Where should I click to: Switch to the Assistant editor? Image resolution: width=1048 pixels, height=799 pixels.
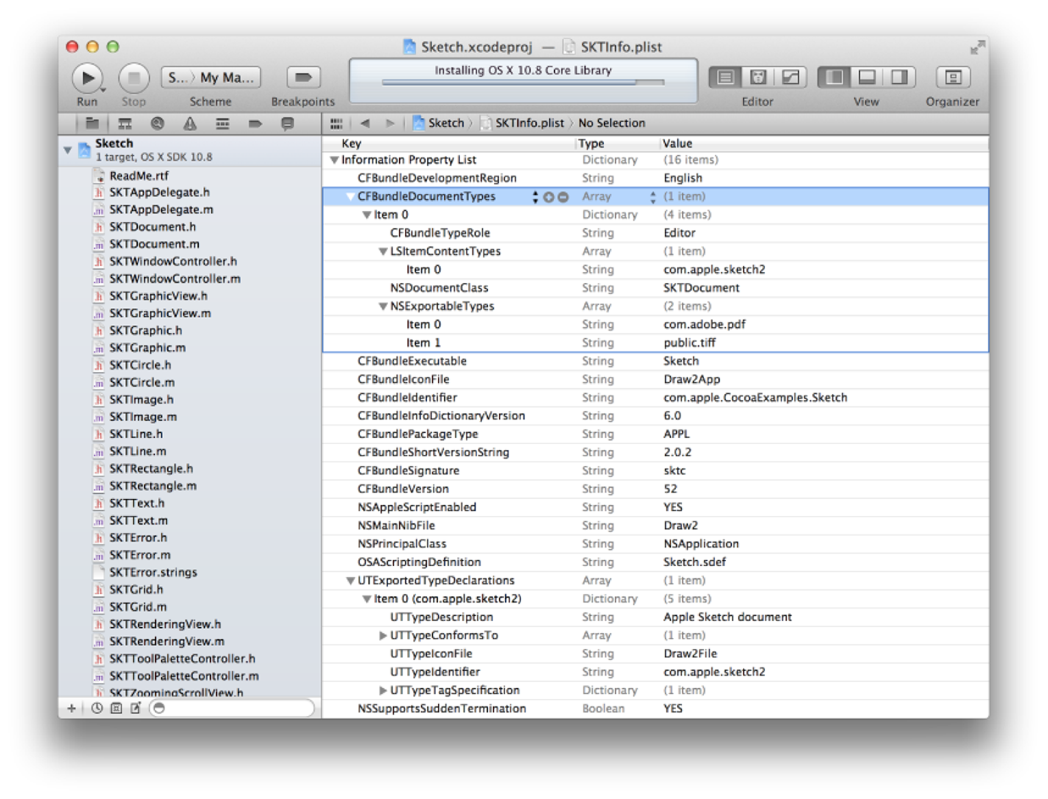[x=758, y=78]
